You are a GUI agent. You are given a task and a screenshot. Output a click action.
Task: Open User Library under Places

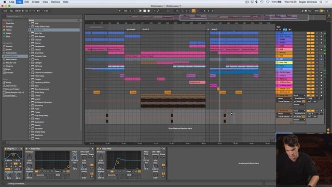11,86
